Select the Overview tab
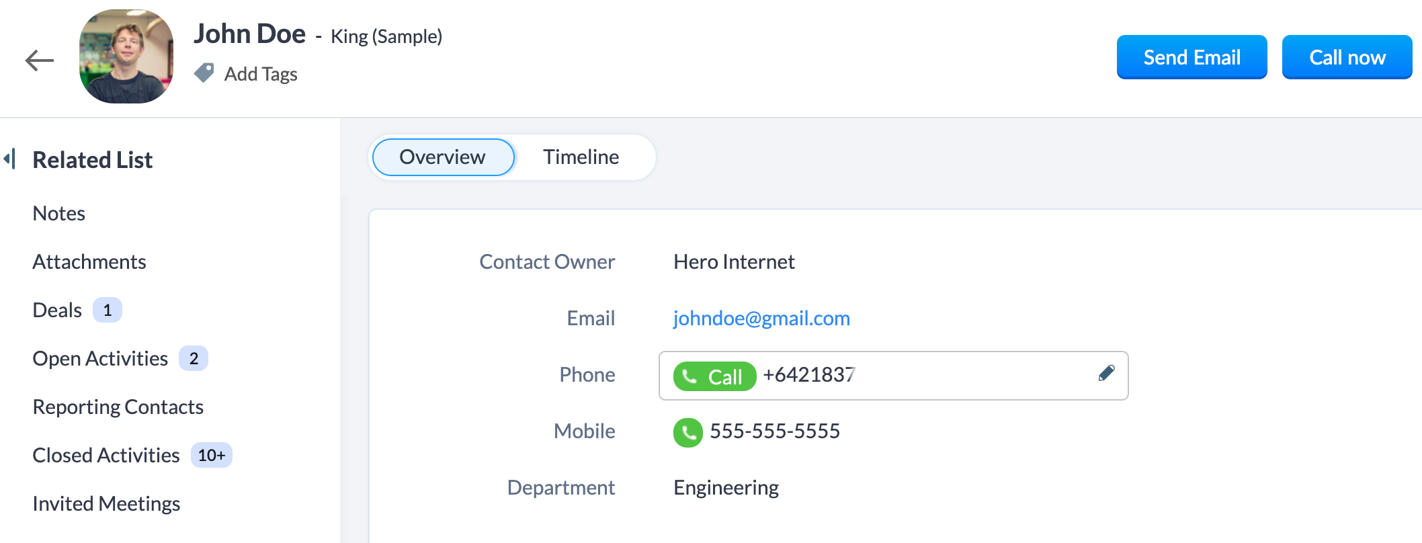The height and width of the screenshot is (543, 1422). (x=443, y=157)
